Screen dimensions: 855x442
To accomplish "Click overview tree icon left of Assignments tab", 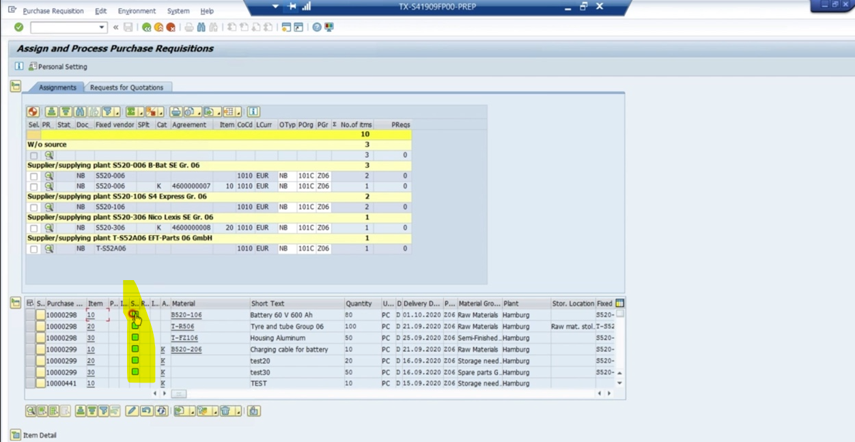I will (16, 86).
